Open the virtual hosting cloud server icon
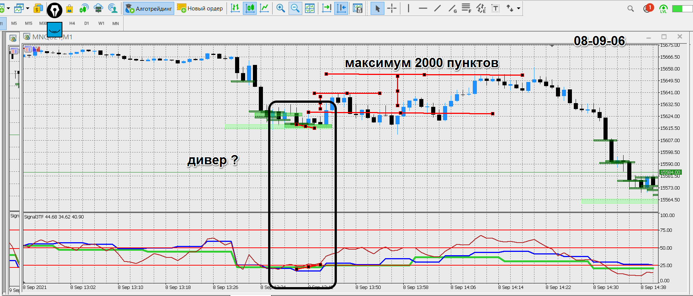This screenshot has width=693, height=296. point(98,8)
